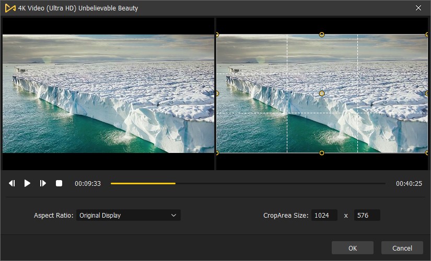Image resolution: width=431 pixels, height=261 pixels.
Task: Select the bottom-center crop handle
Action: pyautogui.click(x=322, y=153)
